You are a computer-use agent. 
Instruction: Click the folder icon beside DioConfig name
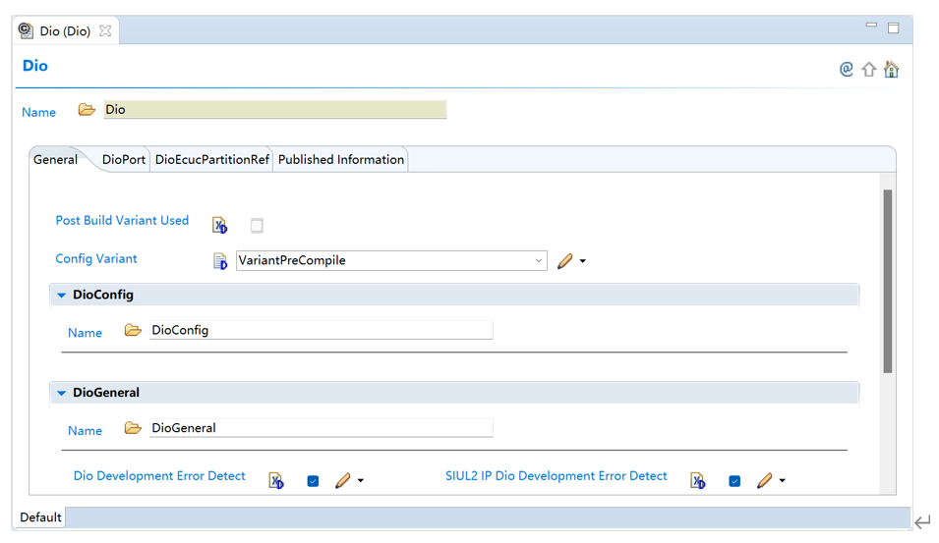[x=133, y=331]
